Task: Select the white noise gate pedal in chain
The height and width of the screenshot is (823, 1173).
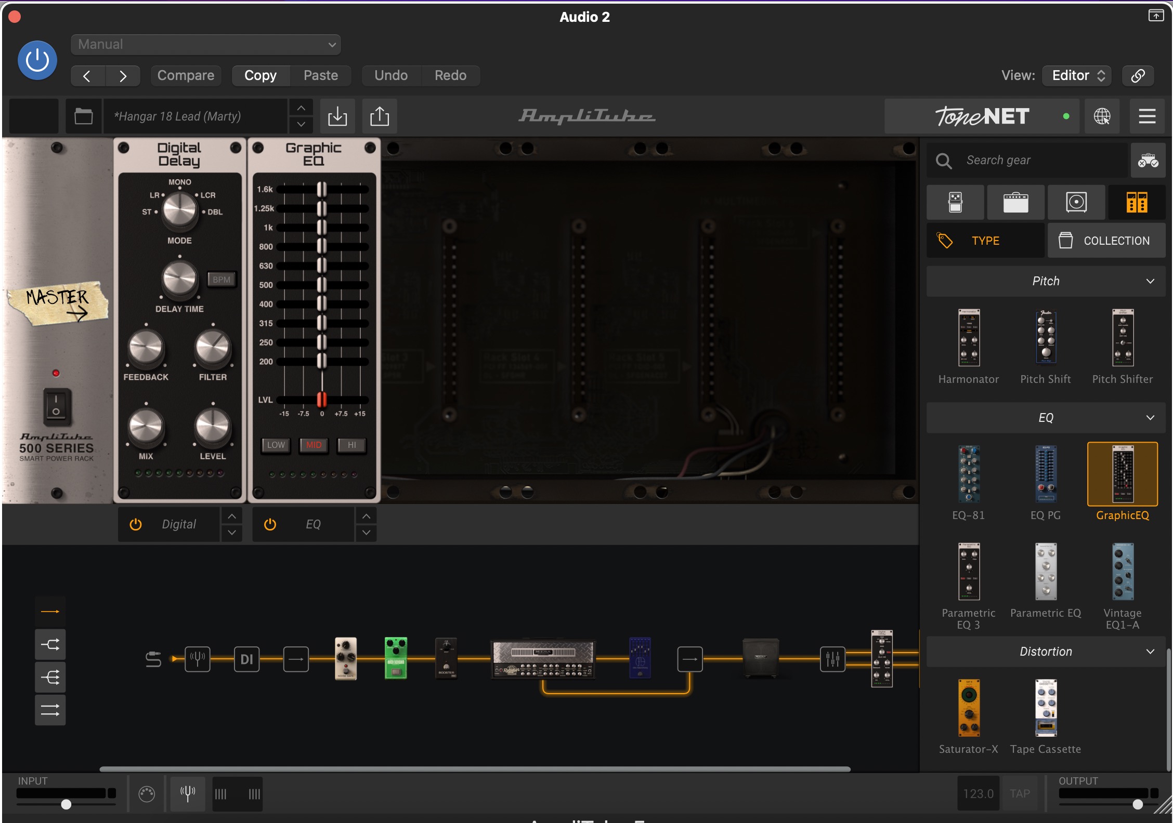Action: point(346,658)
